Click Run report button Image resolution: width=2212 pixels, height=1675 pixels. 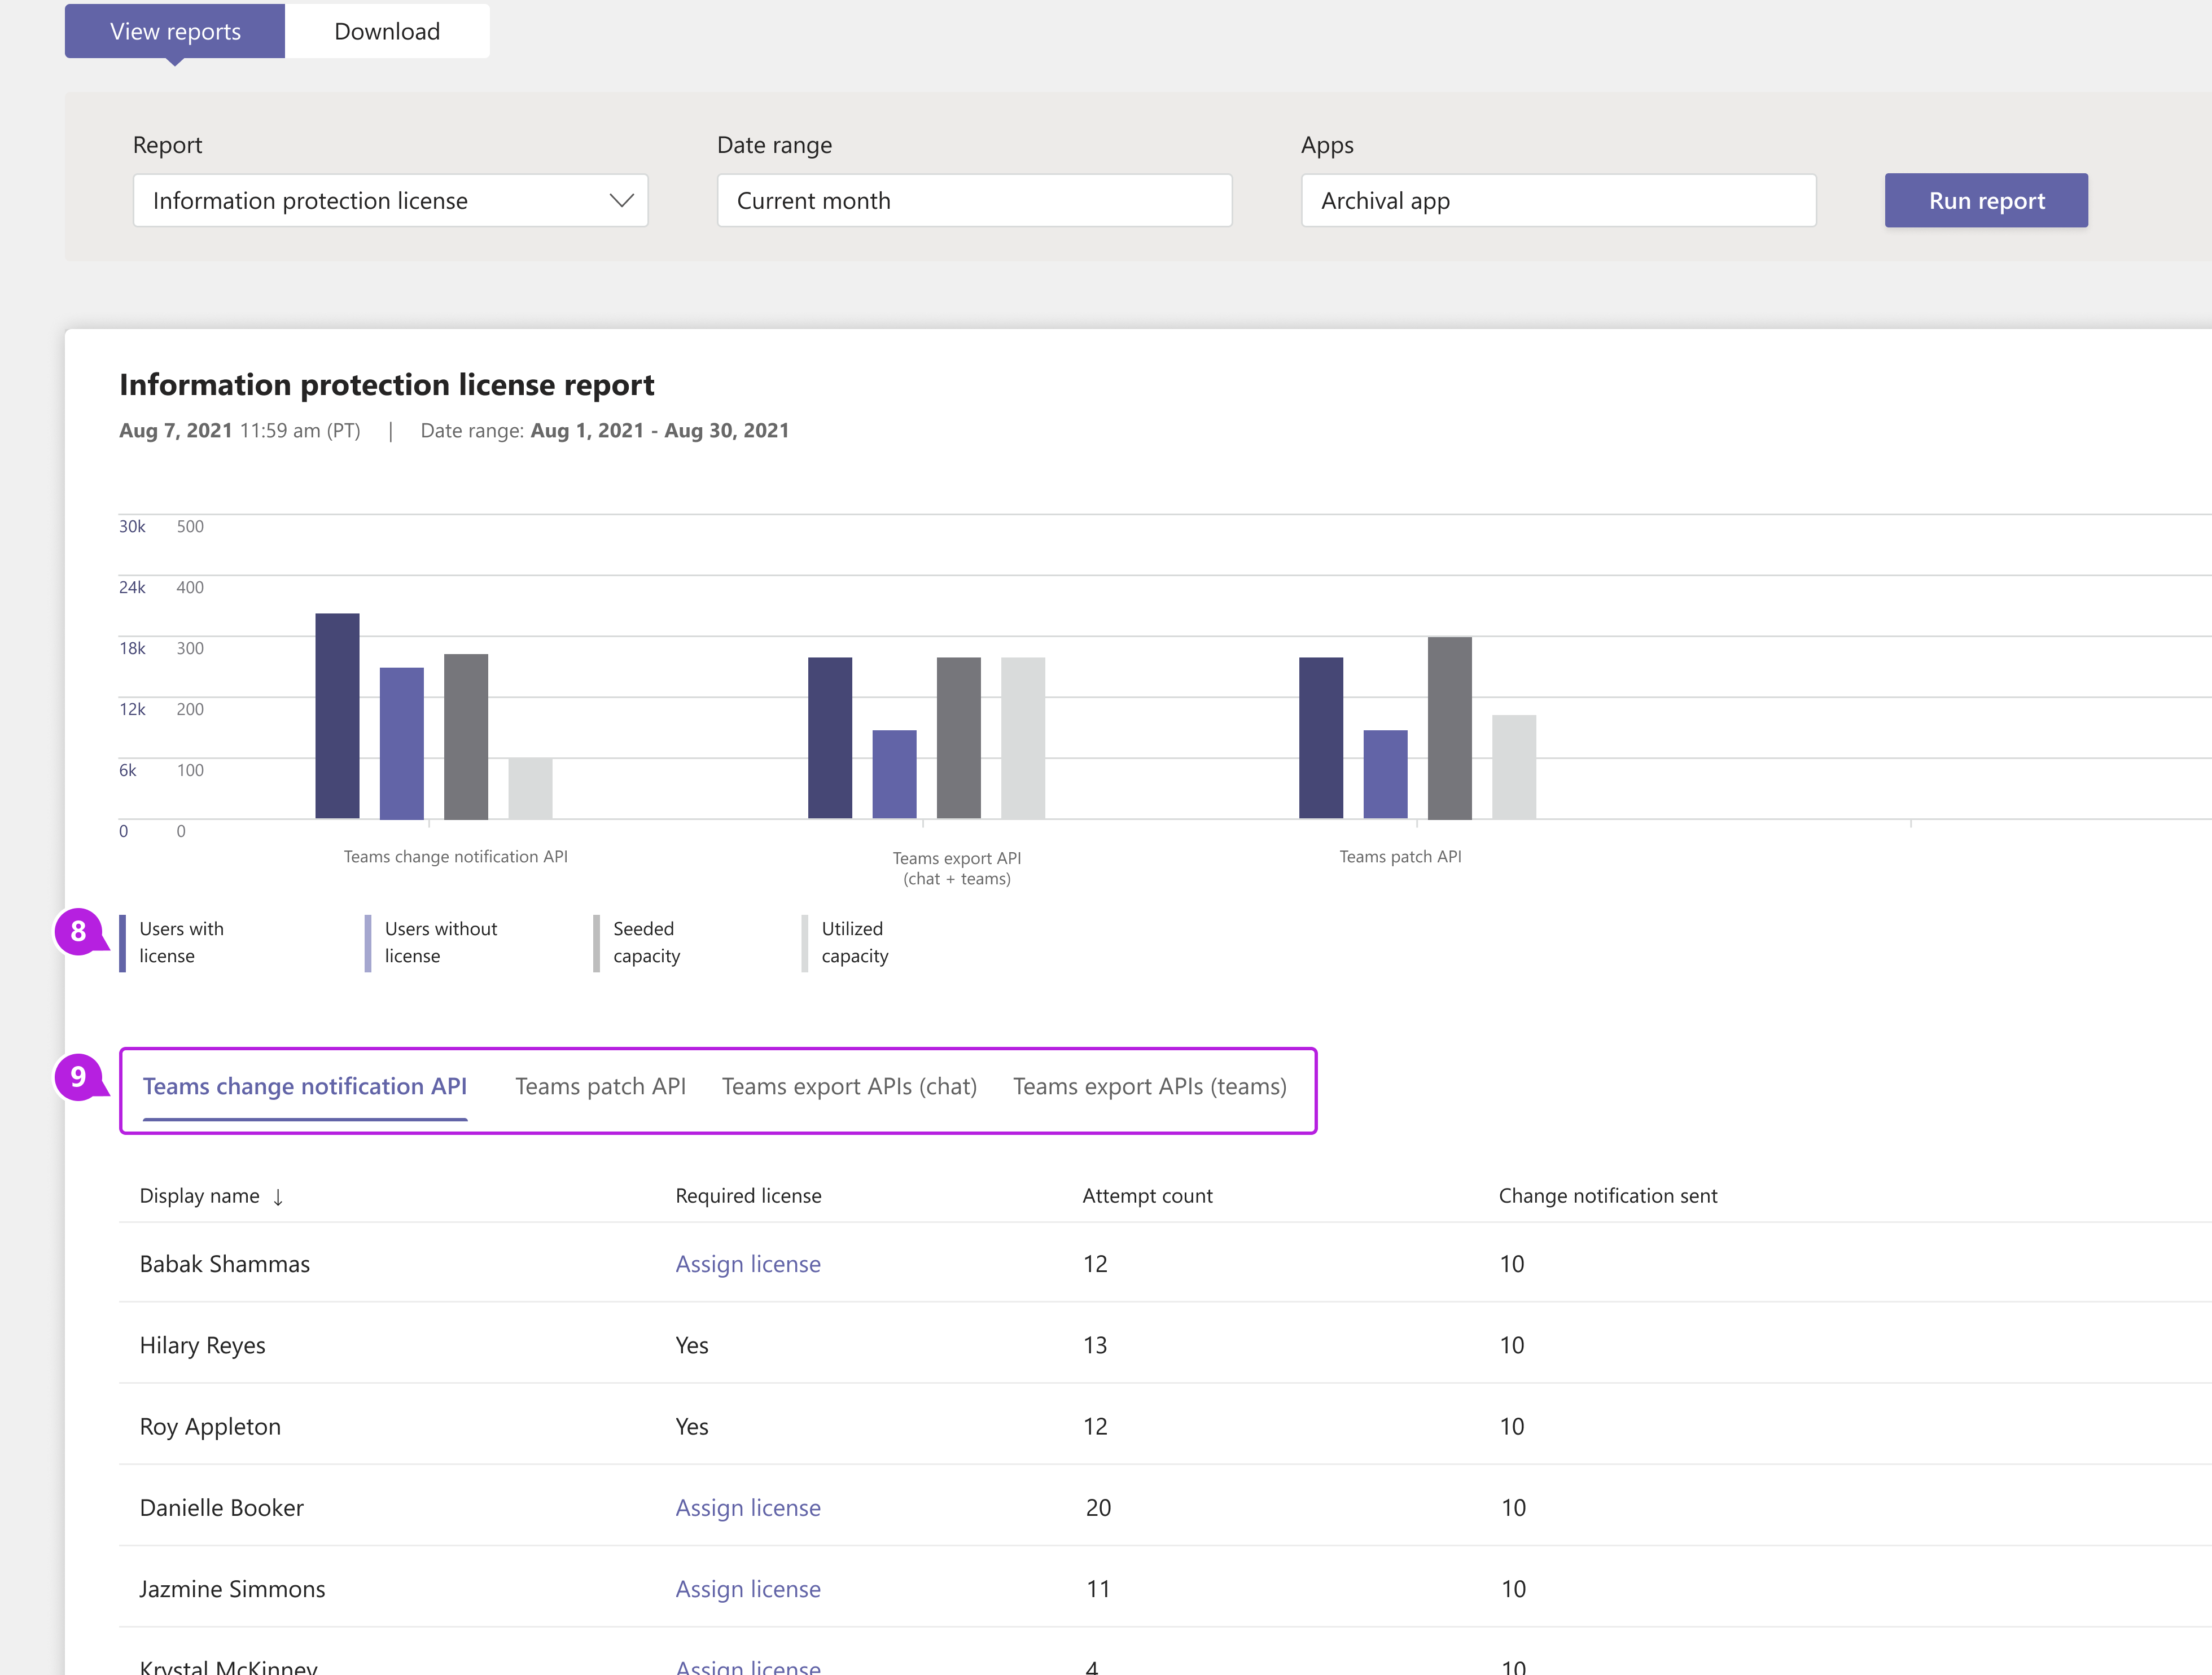click(x=1985, y=199)
